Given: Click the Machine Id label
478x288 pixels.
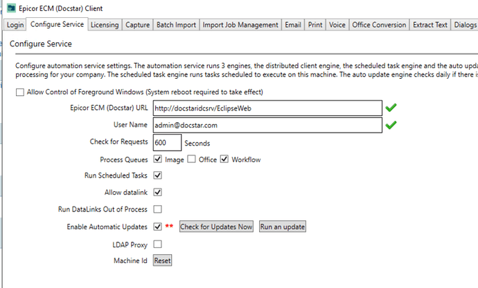Looking at the screenshot, I should (130, 260).
